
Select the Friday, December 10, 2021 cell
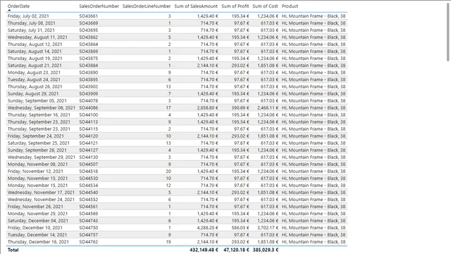pos(35,228)
